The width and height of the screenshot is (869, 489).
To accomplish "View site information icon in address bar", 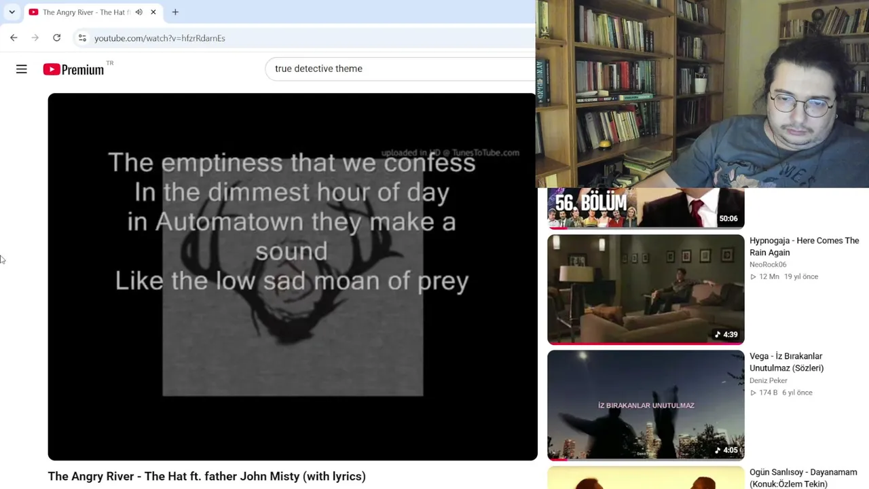I will tap(82, 38).
